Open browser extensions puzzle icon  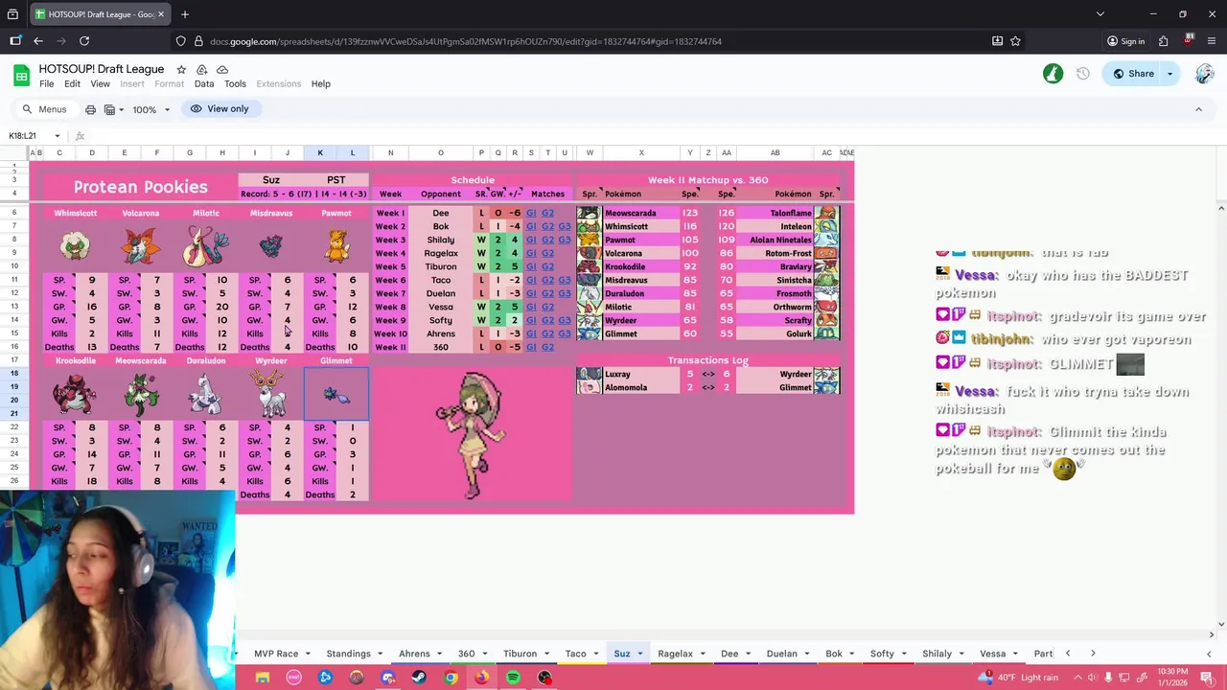click(1163, 41)
